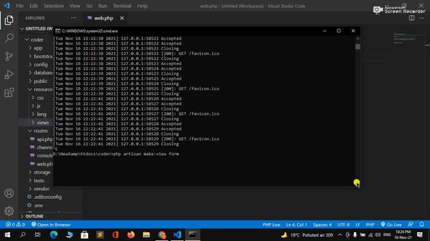
Task: Open console.php file
Action: tap(44, 155)
